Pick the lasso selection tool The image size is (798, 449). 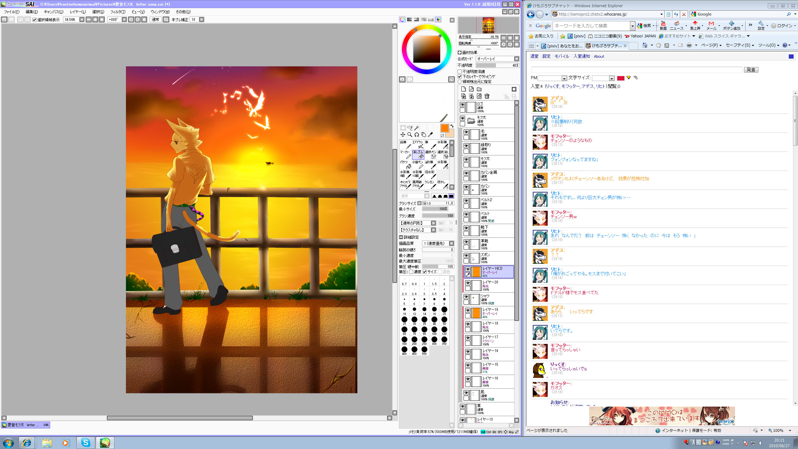(410, 128)
